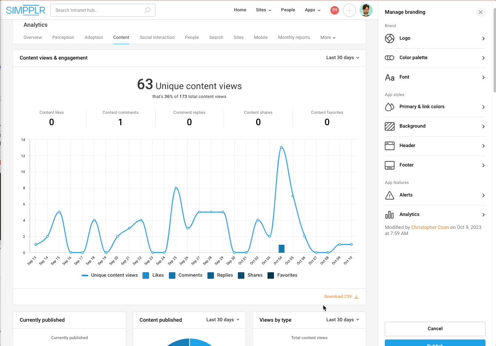Switch to the Monthly reports tab
This screenshot has height=346, width=496.
tap(294, 37)
